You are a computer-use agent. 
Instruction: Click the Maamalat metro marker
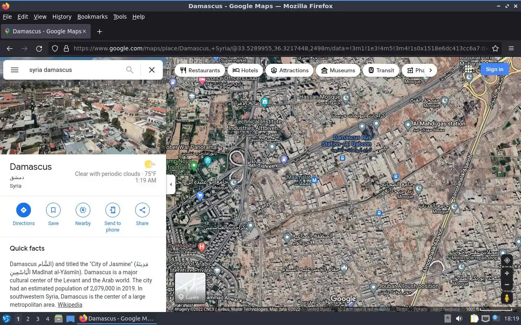click(x=314, y=180)
